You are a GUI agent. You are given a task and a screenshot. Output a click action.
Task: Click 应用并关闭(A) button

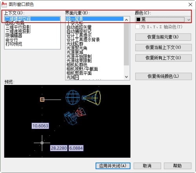pos(113,166)
